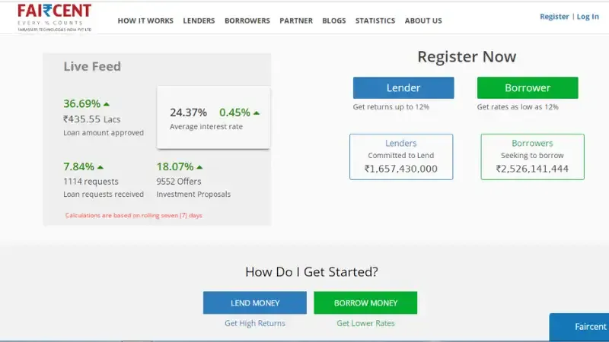Viewport: 609px width, 342px height.
Task: Click the BORROW MONEY button
Action: tap(365, 302)
